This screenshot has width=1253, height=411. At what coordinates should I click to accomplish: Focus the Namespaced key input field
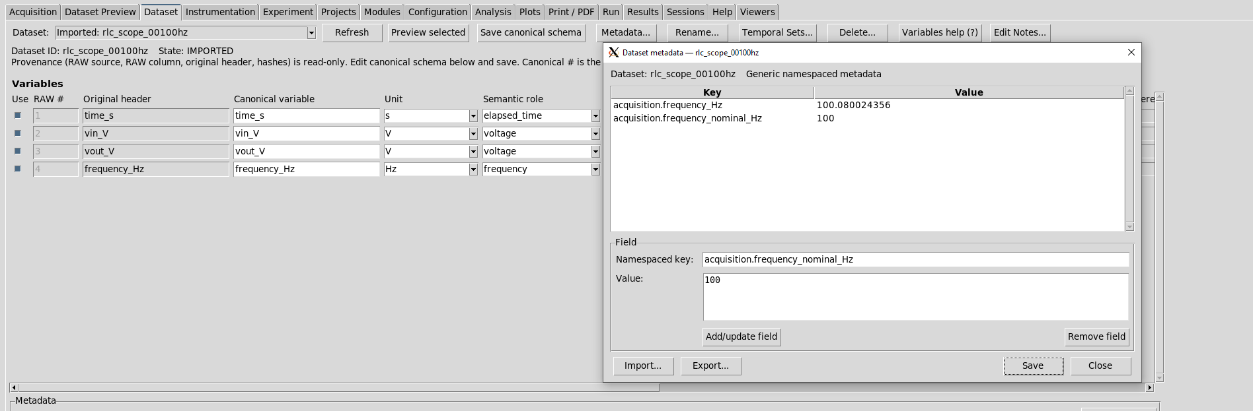click(915, 260)
